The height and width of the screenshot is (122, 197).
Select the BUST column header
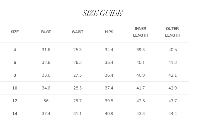pyautogui.click(x=46, y=32)
